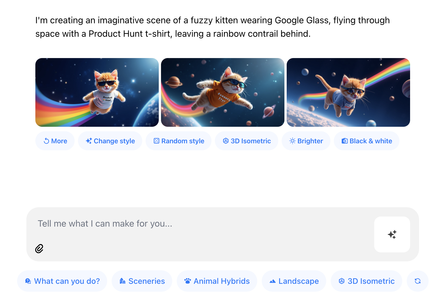Focus the 'Tell me what I can make' field
The height and width of the screenshot is (304, 446).
point(196,224)
